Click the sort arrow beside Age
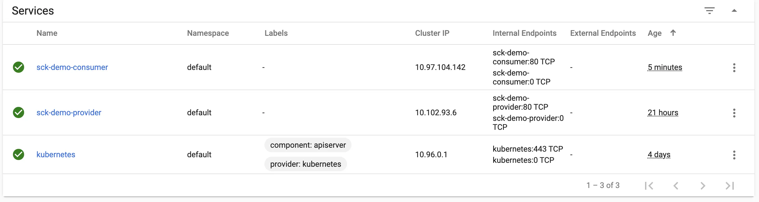The height and width of the screenshot is (202, 759). (x=673, y=32)
